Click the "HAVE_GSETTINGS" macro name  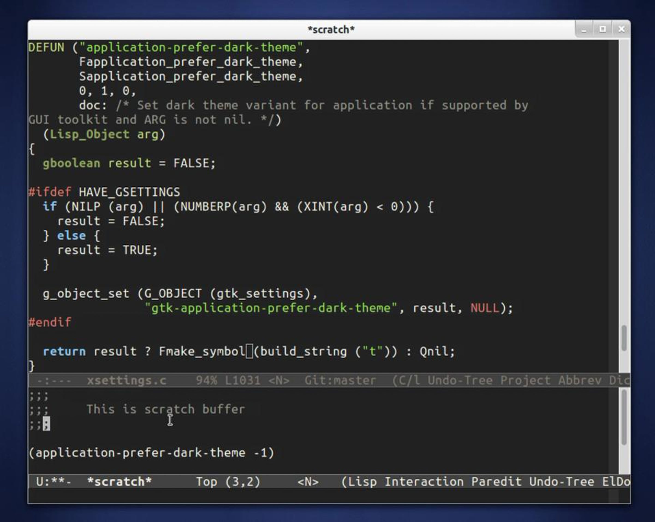129,192
